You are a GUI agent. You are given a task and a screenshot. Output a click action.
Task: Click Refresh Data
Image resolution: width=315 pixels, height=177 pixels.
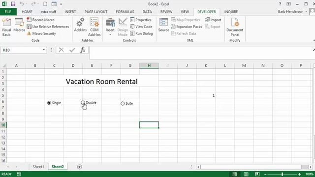tap(184, 33)
